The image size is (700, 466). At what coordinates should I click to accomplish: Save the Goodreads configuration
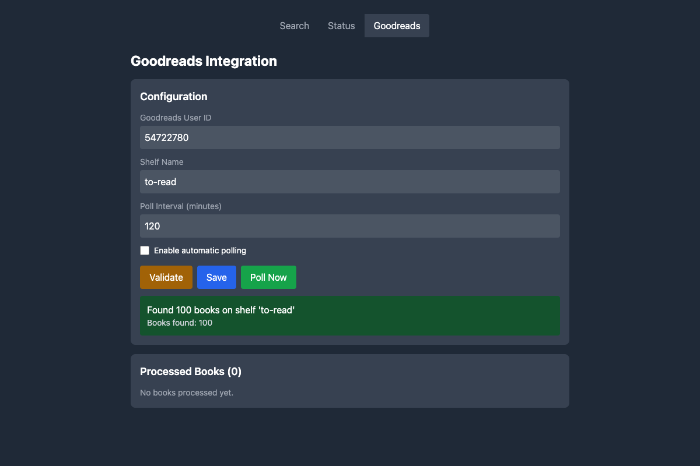point(216,277)
